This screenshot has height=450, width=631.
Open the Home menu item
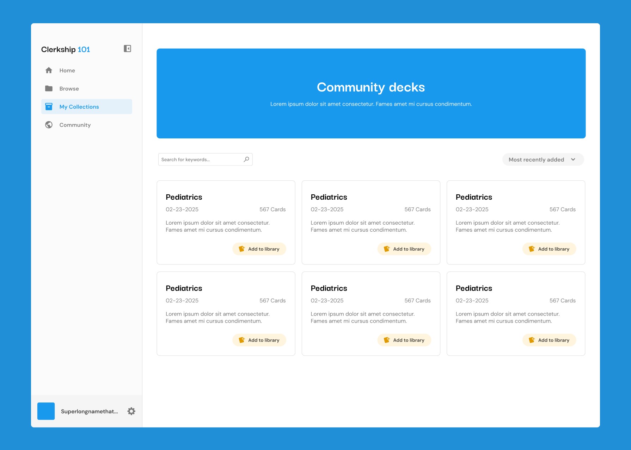click(87, 70)
